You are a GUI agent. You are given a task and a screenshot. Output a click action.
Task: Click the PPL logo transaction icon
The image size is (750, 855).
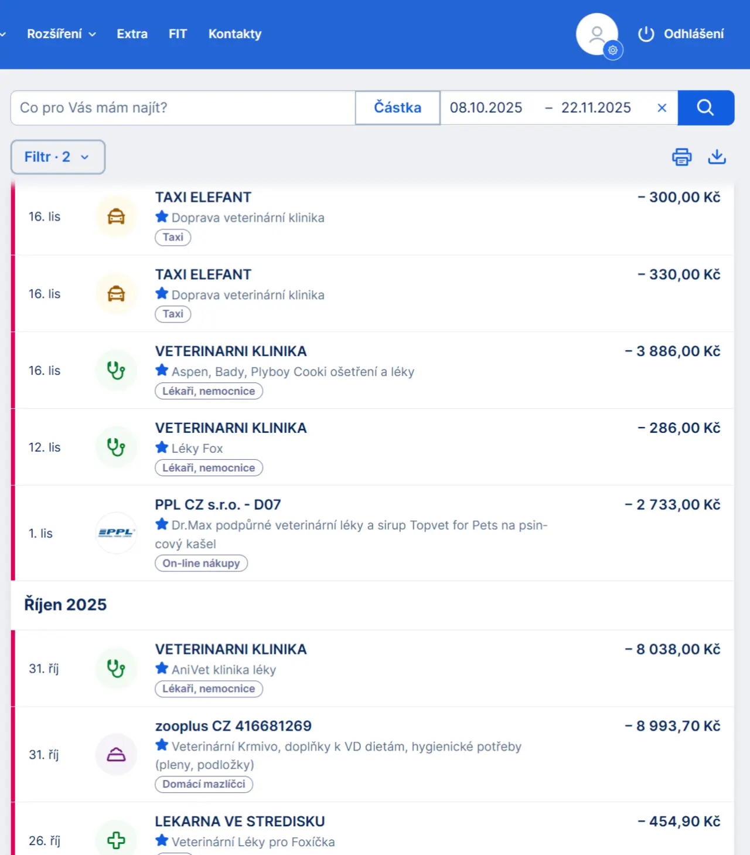coord(116,533)
